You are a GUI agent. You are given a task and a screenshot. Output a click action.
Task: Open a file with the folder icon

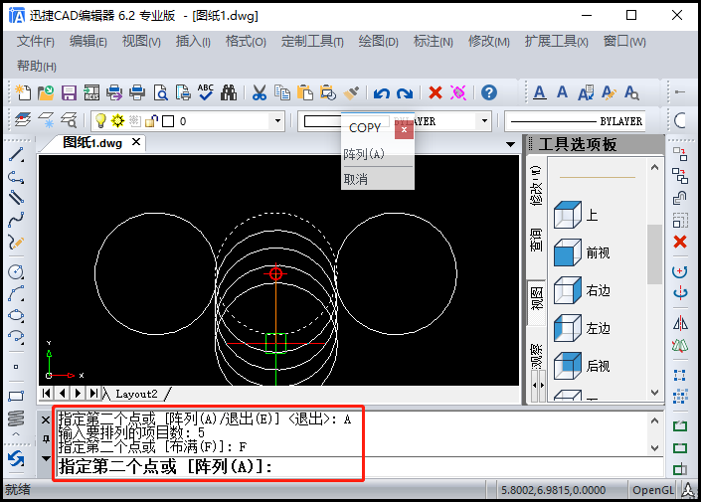[46, 92]
